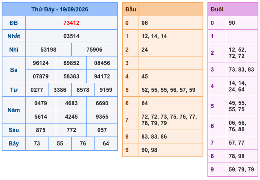
Task: Select third prize number 58383
Action: coord(71,76)
